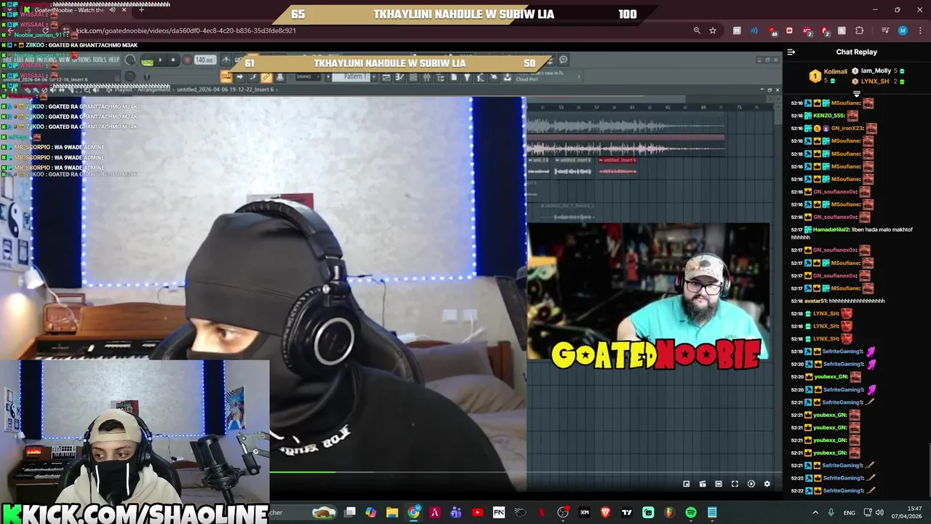Open the Chrome profile avatar M
This screenshot has height=524, width=931.
click(903, 31)
